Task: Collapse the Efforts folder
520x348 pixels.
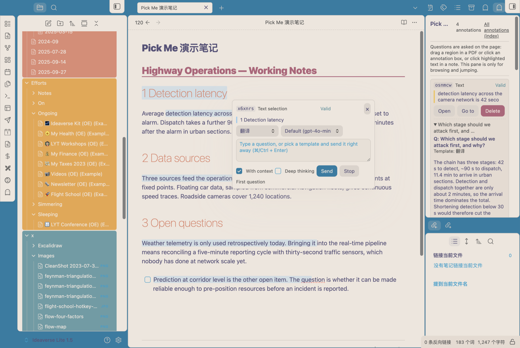Action: click(x=27, y=83)
